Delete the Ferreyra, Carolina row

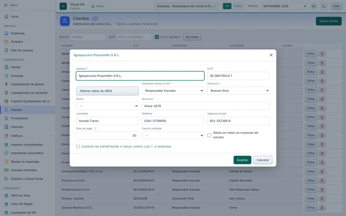tap(322, 199)
